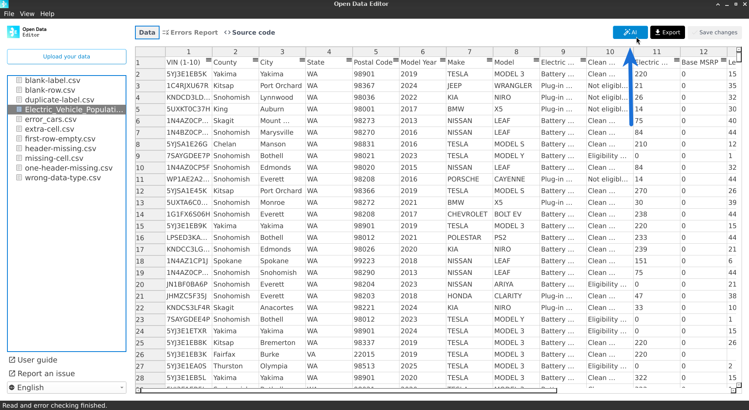
Task: Click the Open Data Editor logo
Action: click(13, 32)
